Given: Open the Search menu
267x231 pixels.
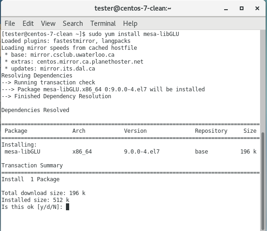Looking at the screenshot, I should pyautogui.click(x=73, y=24).
